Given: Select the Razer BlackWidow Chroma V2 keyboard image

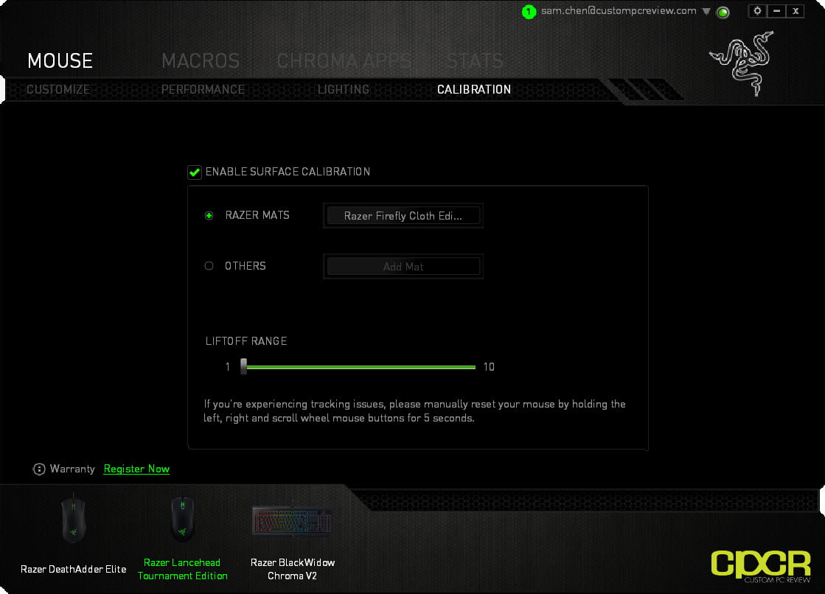Looking at the screenshot, I should [x=292, y=520].
